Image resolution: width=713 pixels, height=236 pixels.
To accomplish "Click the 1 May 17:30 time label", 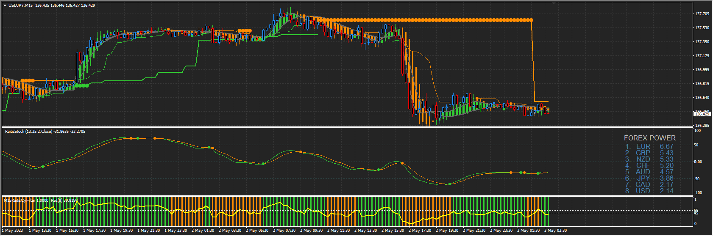I will [94, 231].
